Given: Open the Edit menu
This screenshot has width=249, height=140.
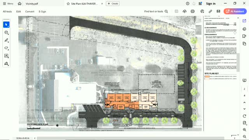Looking at the screenshot, I should click(18, 11).
